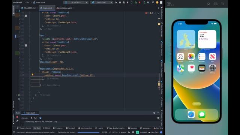
Task: Click the errors count indicator in editor
Action: [147, 13]
